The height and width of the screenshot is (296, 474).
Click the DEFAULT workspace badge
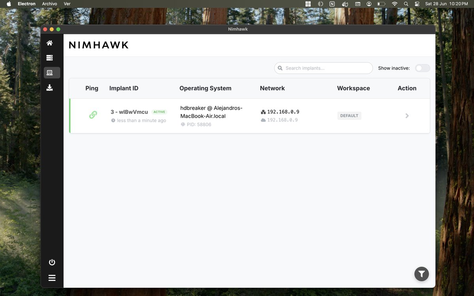tap(349, 116)
